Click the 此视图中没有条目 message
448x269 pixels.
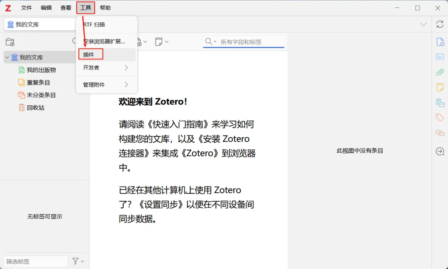pos(360,151)
